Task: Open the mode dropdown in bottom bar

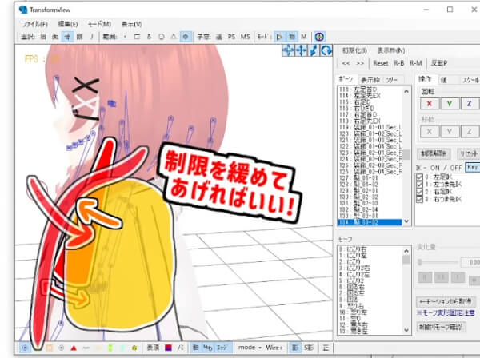Action: pos(250,348)
